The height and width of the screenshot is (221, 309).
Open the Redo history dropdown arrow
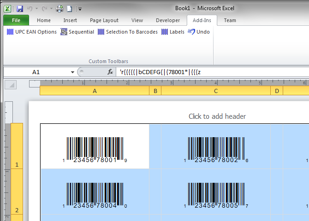[51, 9]
